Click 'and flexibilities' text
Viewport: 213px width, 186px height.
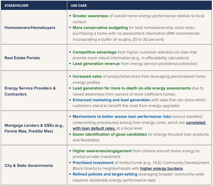(x=86, y=140)
